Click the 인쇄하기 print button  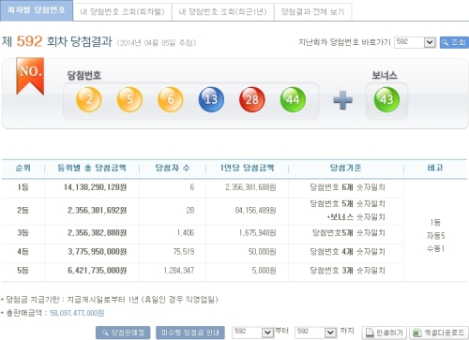tap(385, 333)
